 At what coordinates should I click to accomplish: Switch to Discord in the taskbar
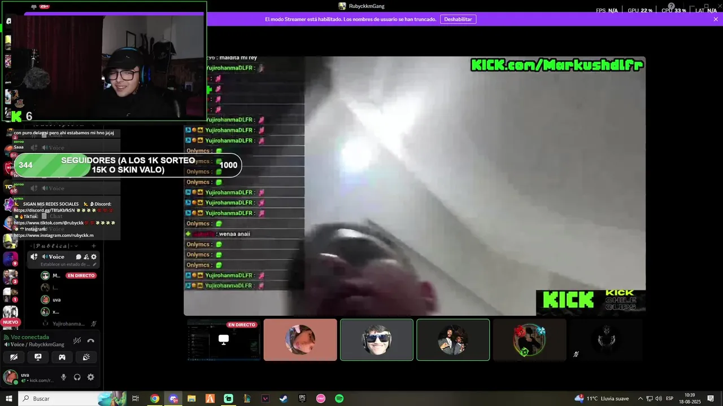pyautogui.click(x=173, y=399)
